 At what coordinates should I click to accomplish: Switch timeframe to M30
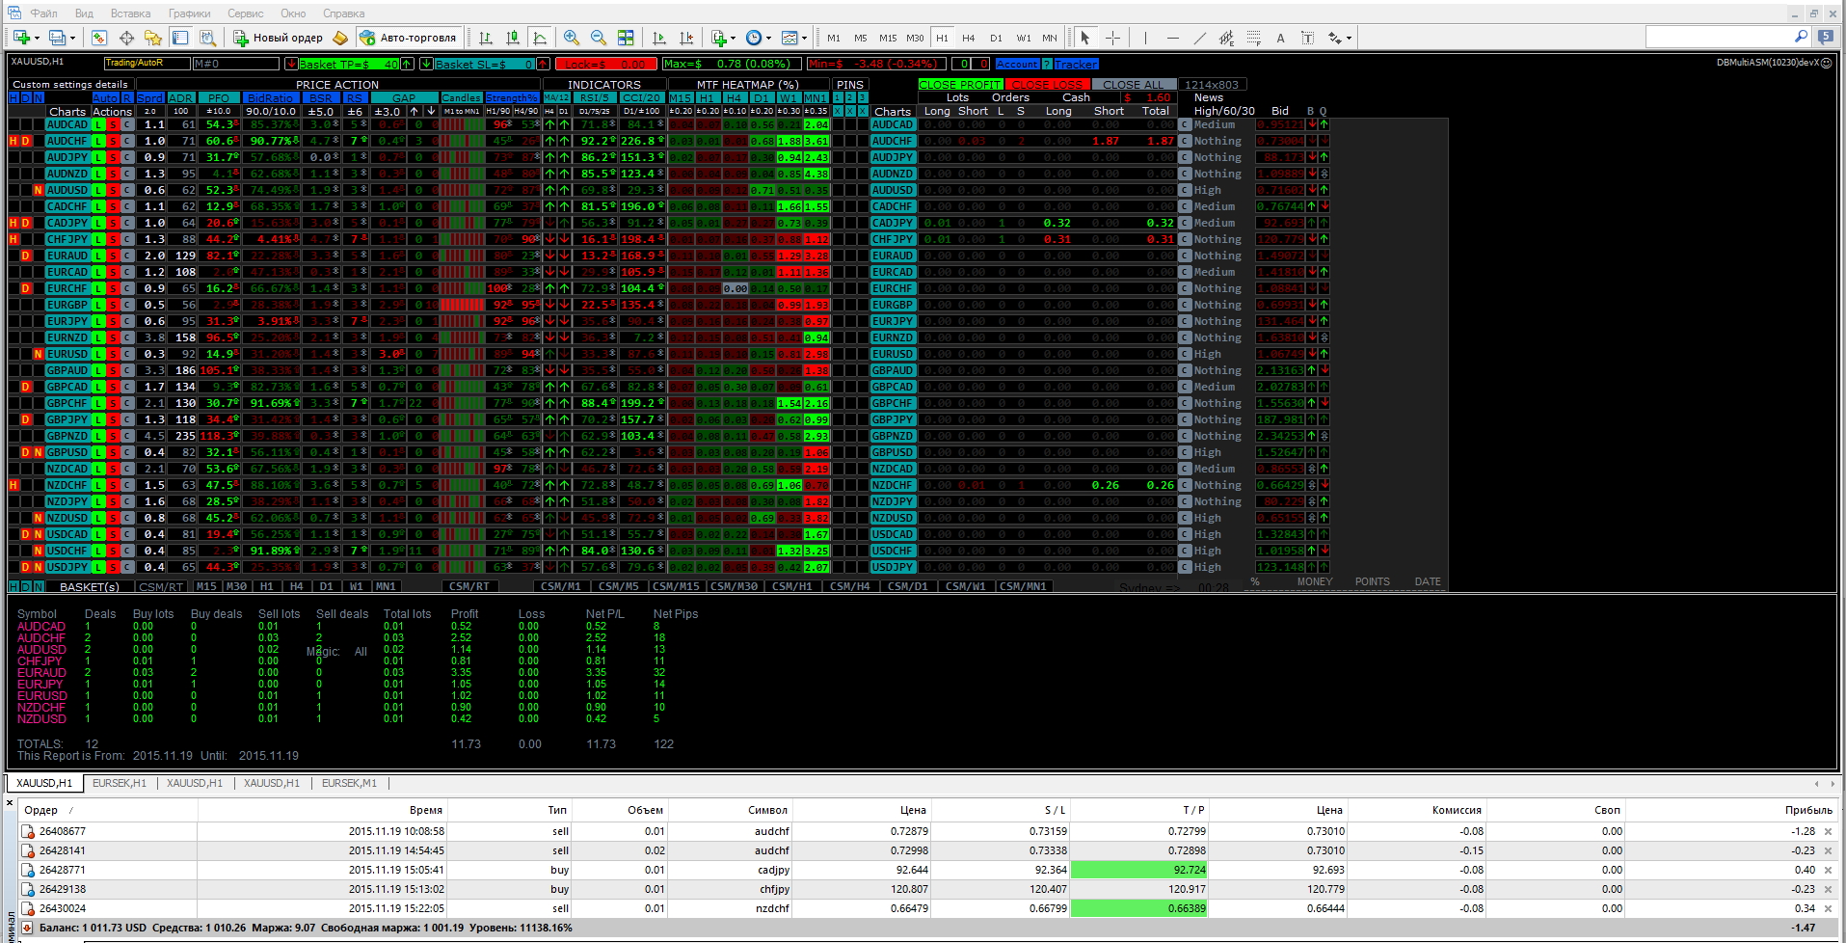click(x=915, y=38)
